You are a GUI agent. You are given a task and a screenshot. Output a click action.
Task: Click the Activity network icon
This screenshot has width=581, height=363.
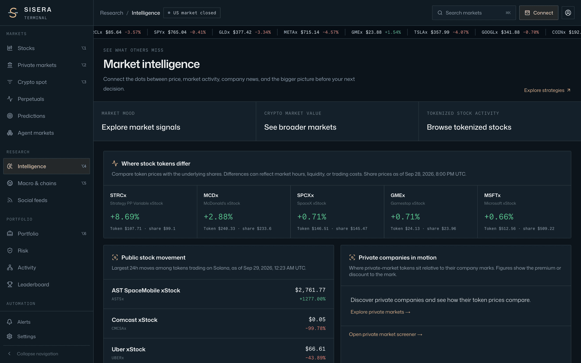[x=10, y=267]
